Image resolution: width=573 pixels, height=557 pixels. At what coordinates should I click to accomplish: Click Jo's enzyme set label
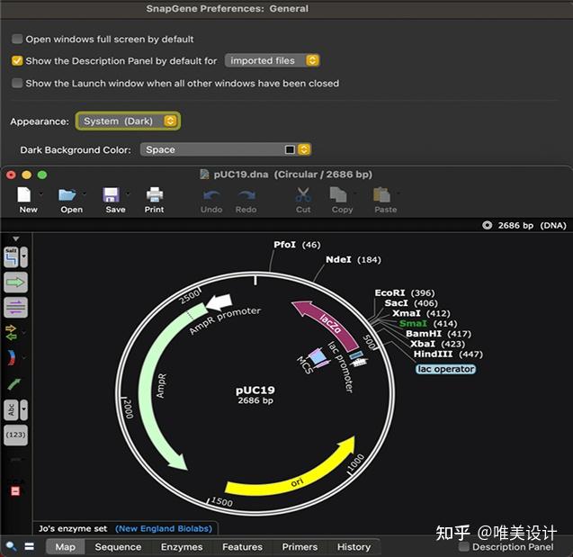73,528
